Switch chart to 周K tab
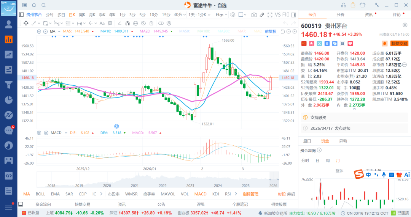411x217 pixels. 82,15
